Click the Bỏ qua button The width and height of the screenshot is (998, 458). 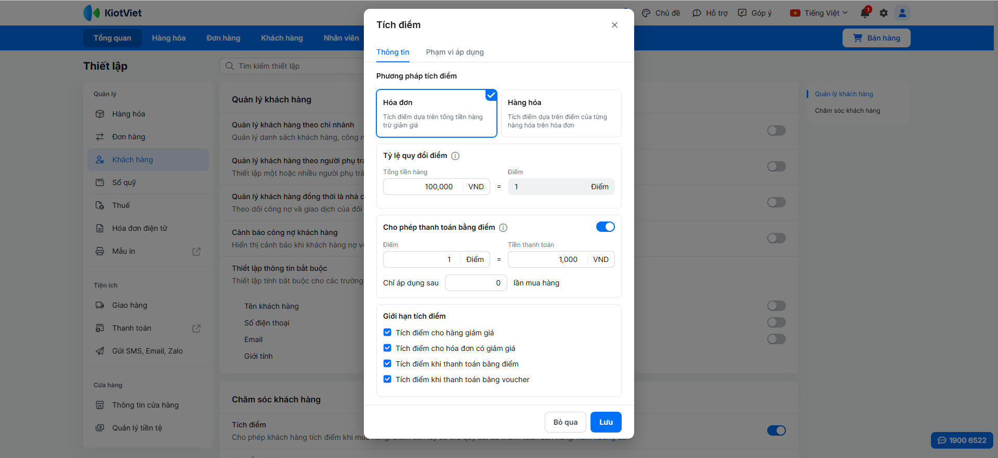point(565,422)
